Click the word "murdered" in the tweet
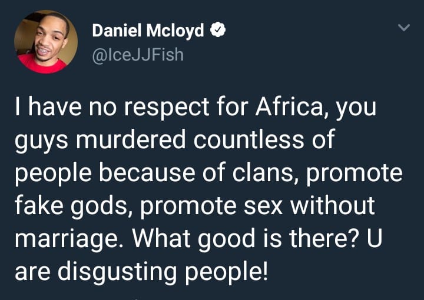424x300 pixels. click(x=131, y=139)
